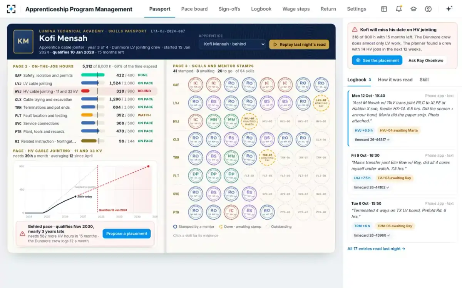Screen dimensions: 462x288
Task: Click See the placement button
Action: click(x=377, y=60)
